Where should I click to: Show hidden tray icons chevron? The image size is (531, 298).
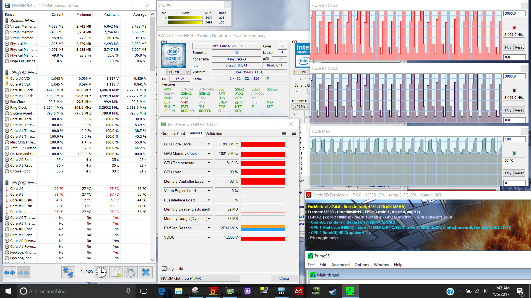[460, 291]
